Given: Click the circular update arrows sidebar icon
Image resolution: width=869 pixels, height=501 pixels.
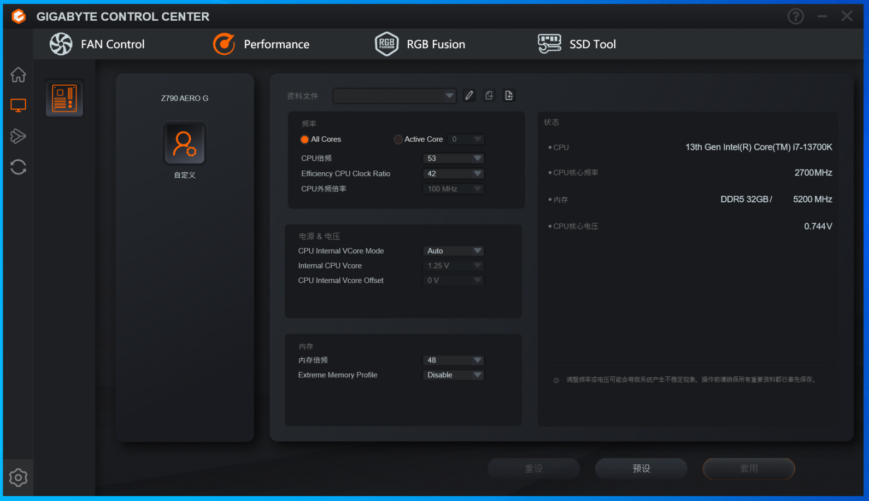Looking at the screenshot, I should coord(18,167).
